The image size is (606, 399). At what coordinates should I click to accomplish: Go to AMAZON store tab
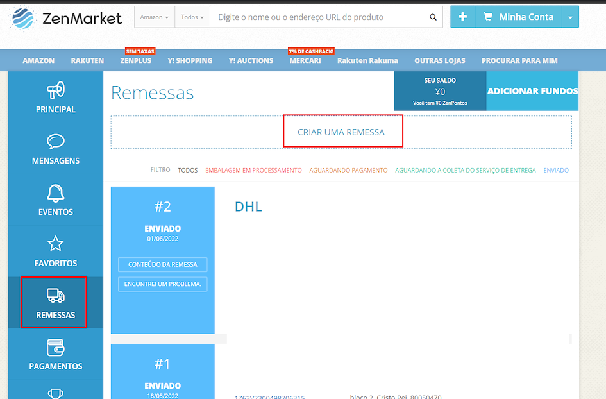click(38, 60)
